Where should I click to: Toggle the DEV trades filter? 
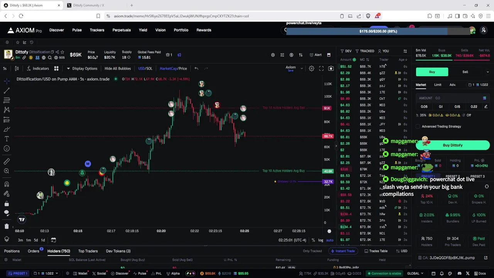point(346,51)
